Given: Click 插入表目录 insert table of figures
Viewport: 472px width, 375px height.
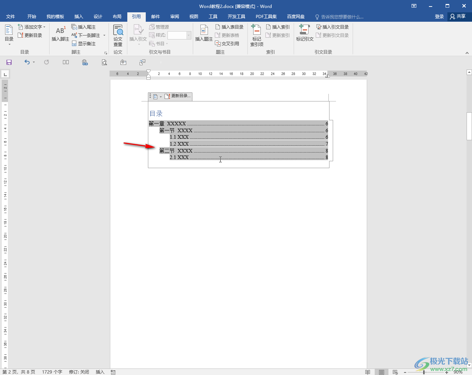Looking at the screenshot, I should [x=229, y=27].
